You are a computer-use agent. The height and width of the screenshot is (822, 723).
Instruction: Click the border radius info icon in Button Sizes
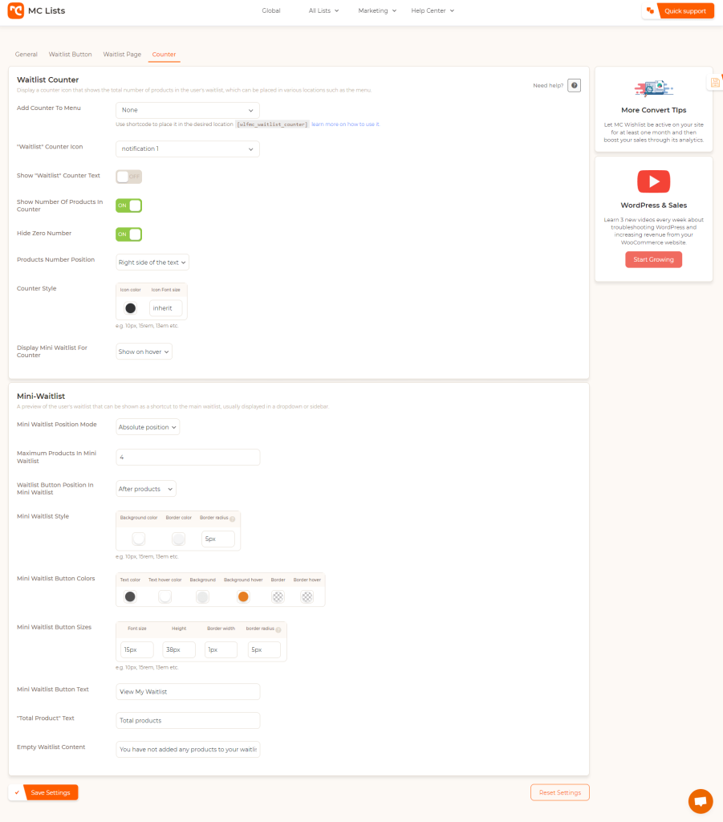pyautogui.click(x=278, y=629)
